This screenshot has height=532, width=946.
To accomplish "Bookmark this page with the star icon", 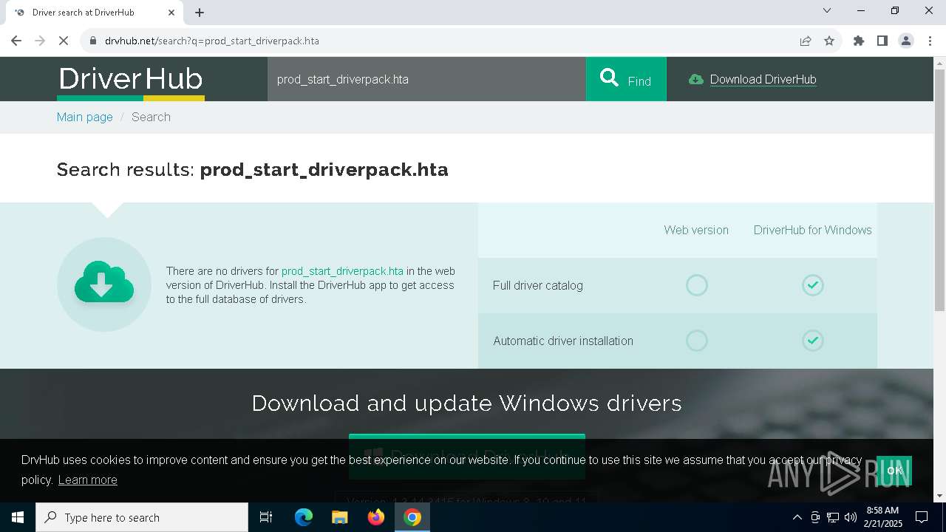I will (829, 41).
